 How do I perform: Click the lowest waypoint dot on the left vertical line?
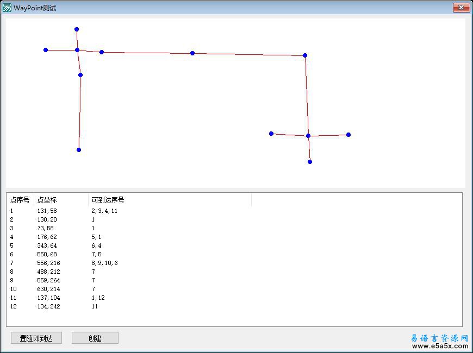[79, 150]
